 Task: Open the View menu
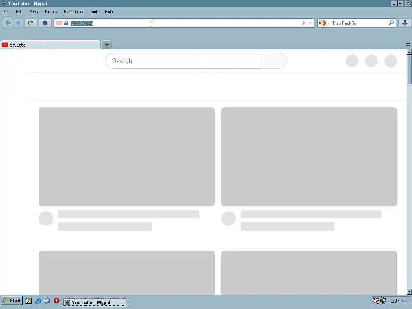click(x=34, y=12)
